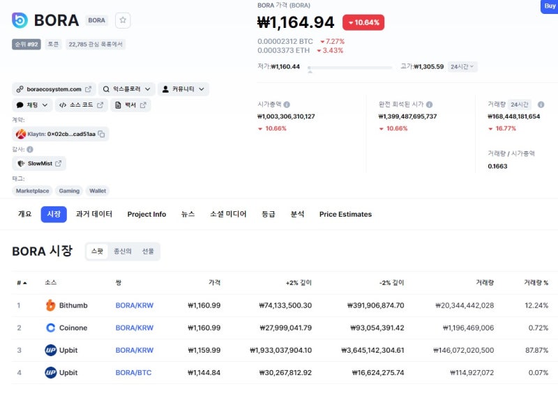Open the boraecosystem.com website link
The width and height of the screenshot is (558, 405).
(x=54, y=89)
